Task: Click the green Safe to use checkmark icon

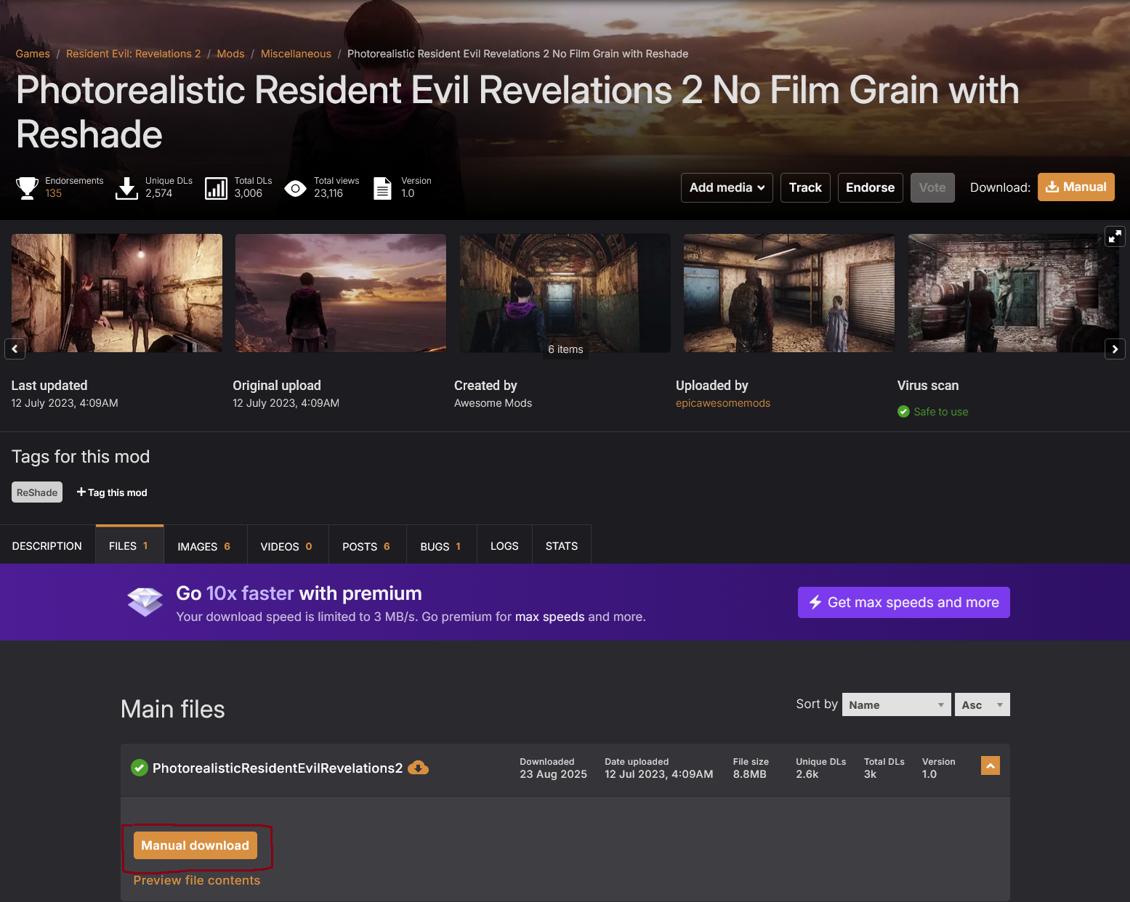Action: click(x=903, y=412)
